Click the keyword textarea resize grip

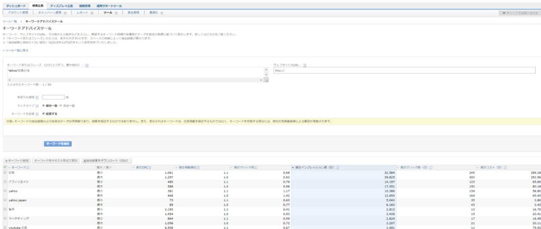266,80
